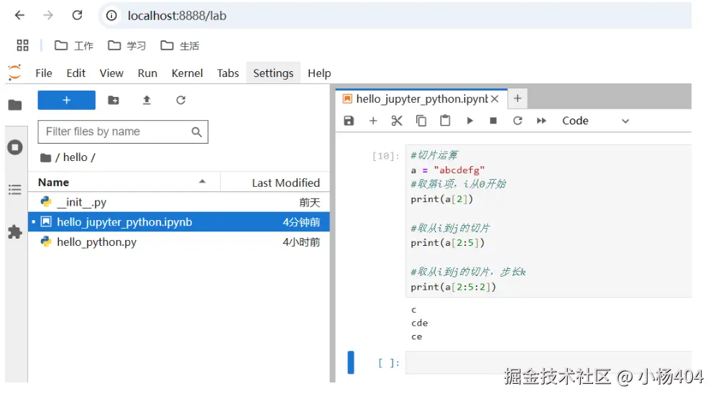Viewport: 716px width, 399px height.
Task: Open the browser apps grid icon
Action: pos(22,45)
